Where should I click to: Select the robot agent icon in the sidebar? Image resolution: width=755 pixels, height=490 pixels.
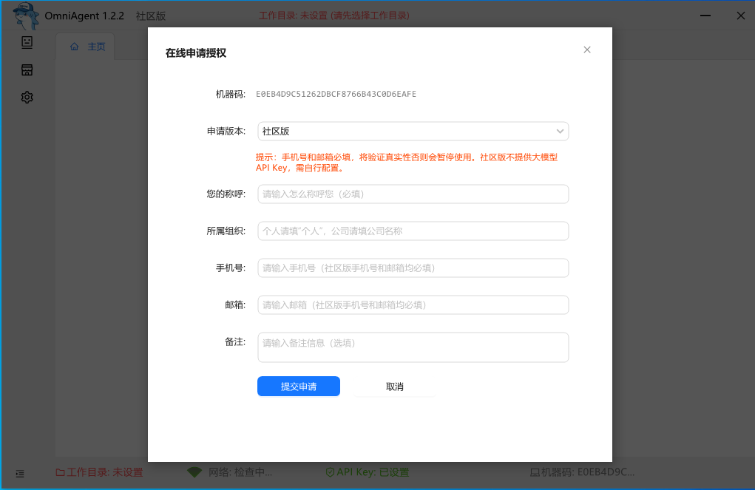[x=27, y=42]
